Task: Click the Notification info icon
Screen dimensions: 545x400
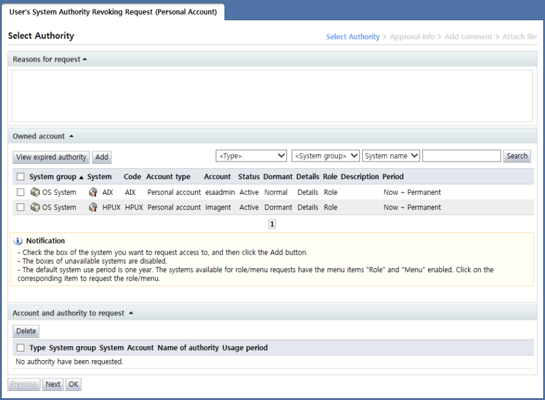Action: [x=18, y=241]
